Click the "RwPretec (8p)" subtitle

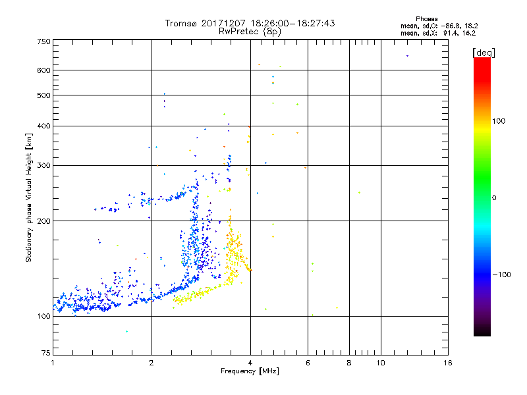(250, 32)
